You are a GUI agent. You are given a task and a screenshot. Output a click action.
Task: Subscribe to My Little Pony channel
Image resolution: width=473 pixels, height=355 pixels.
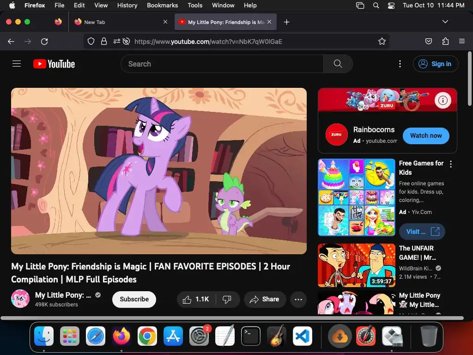(x=134, y=299)
